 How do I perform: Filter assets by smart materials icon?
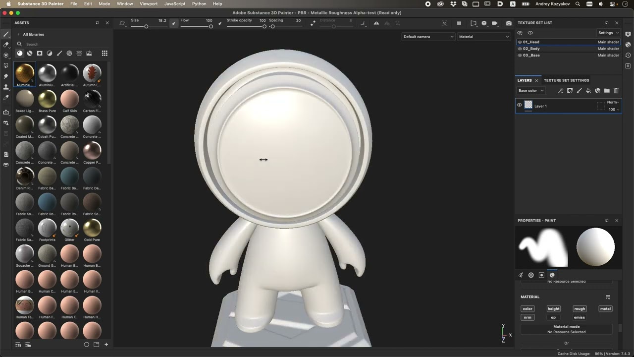(30, 53)
